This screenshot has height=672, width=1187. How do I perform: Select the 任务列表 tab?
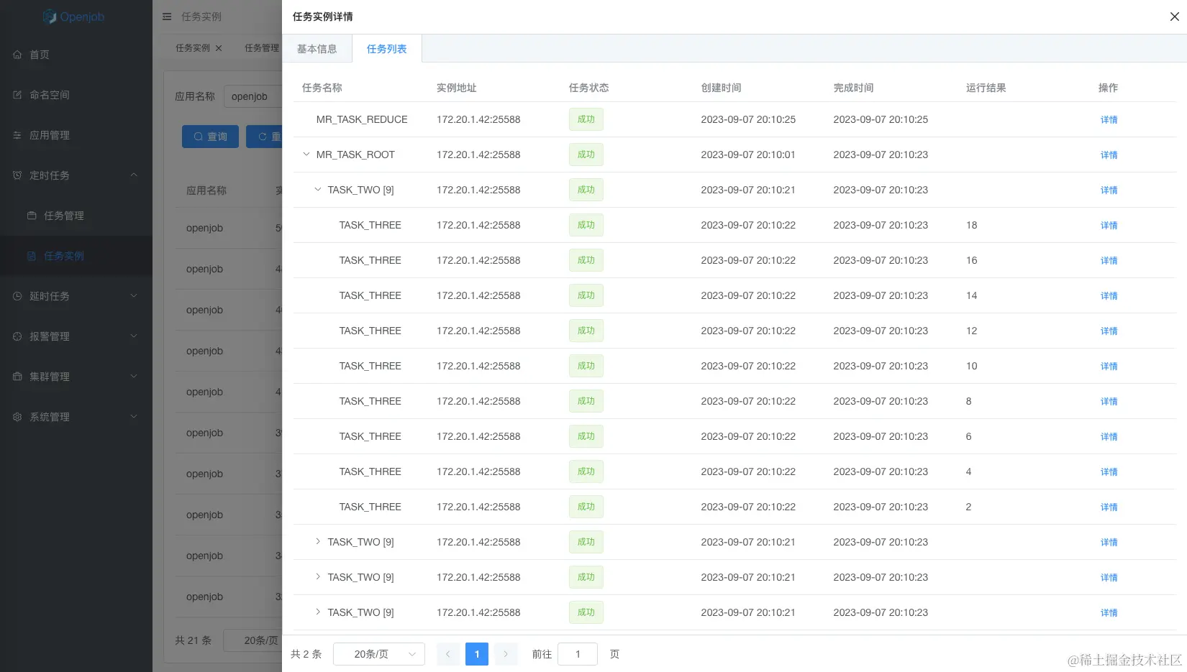tap(387, 49)
